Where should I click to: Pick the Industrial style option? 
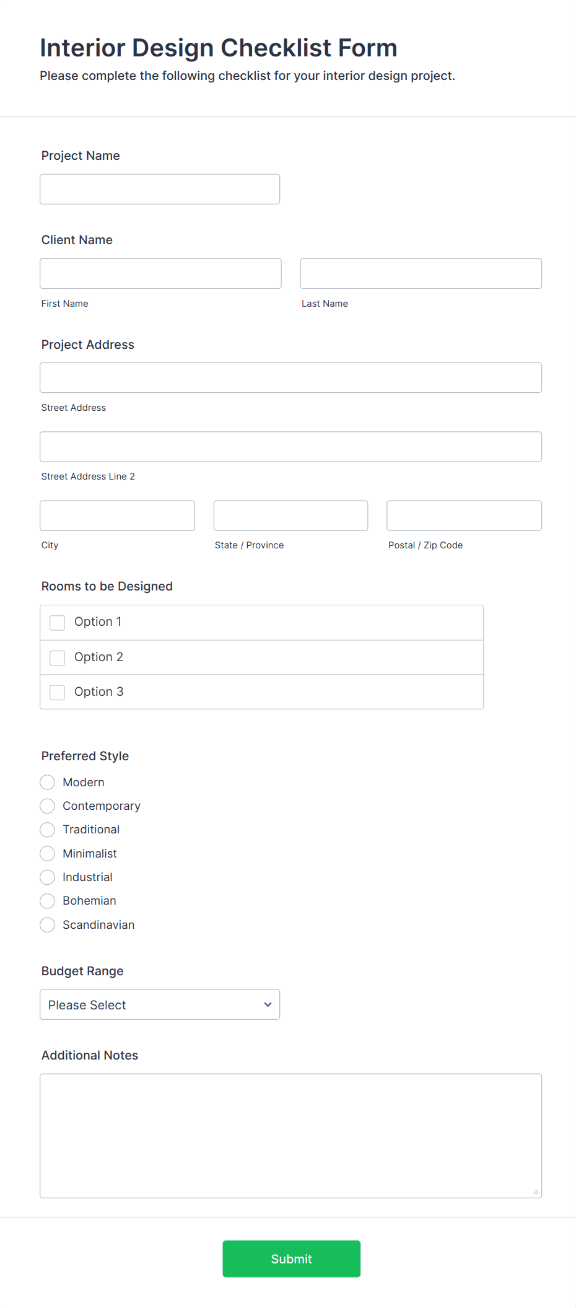(x=47, y=877)
